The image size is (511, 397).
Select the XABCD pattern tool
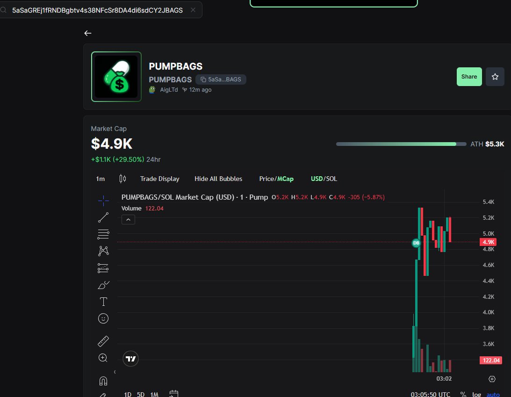tap(103, 251)
